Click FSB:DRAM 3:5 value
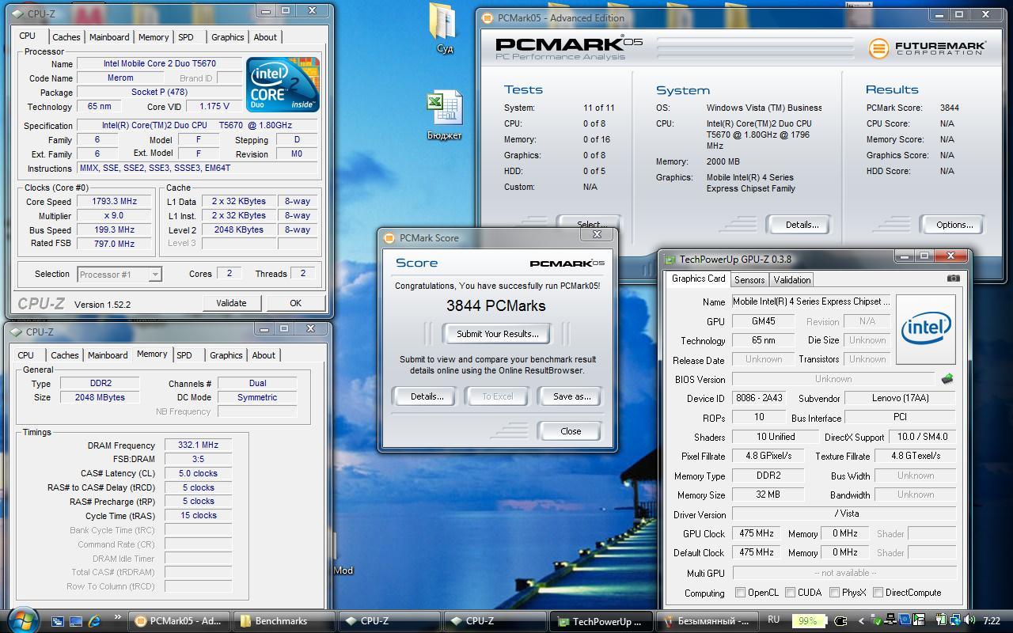The image size is (1013, 633). point(198,459)
